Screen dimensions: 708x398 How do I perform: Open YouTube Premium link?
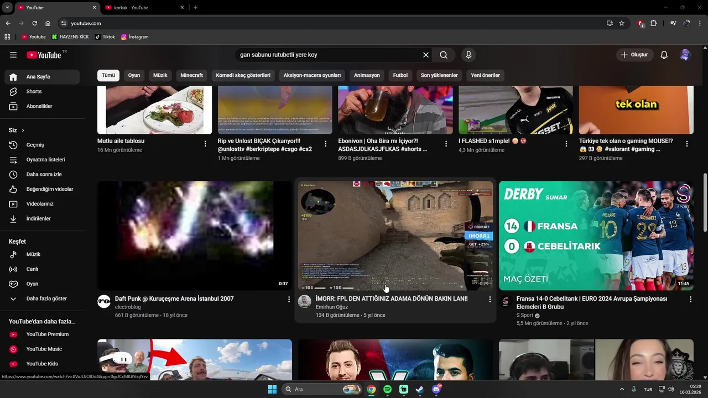coord(42,334)
